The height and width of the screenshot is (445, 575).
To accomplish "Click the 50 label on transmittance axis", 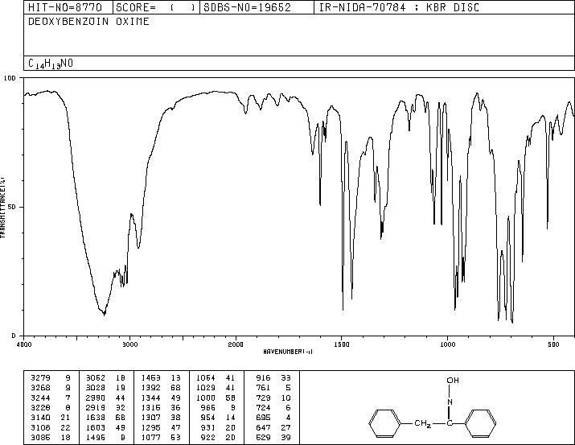I will point(12,207).
